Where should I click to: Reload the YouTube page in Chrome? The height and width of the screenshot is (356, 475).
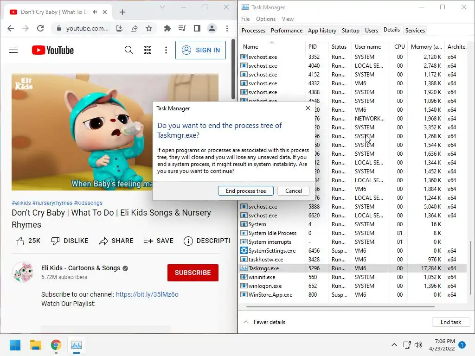click(x=40, y=28)
